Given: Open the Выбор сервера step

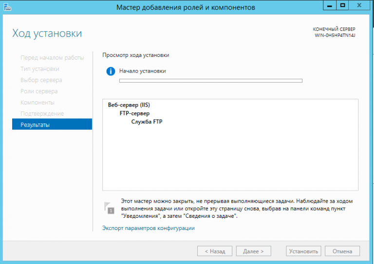Looking at the screenshot, I should [41, 80].
